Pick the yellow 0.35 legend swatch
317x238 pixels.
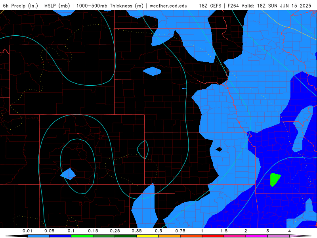(x=147, y=236)
